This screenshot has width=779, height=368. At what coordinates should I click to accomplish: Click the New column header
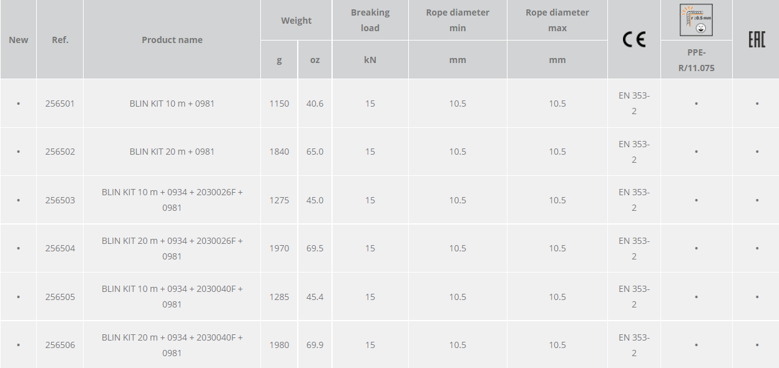[x=18, y=40]
